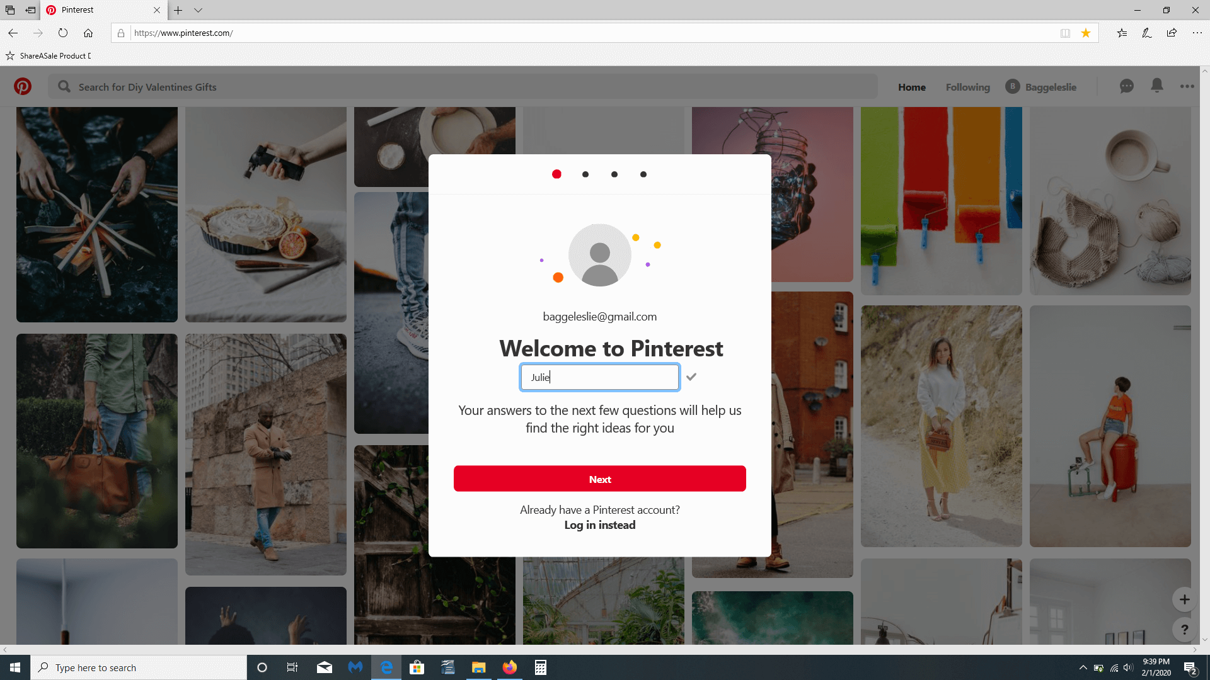The width and height of the screenshot is (1210, 680).
Task: Open the browser share icon
Action: 1172,33
